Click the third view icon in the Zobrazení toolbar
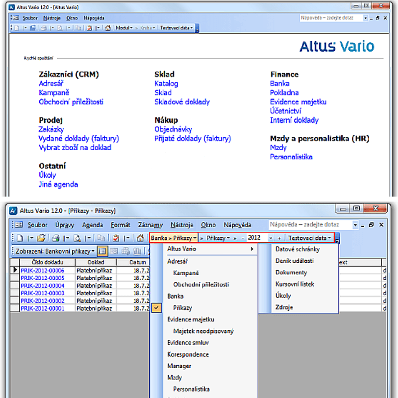The height and width of the screenshot is (398, 398). pyautogui.click(x=126, y=251)
